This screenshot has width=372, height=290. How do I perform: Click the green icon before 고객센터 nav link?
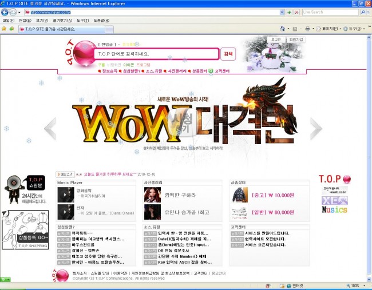pos(211,71)
